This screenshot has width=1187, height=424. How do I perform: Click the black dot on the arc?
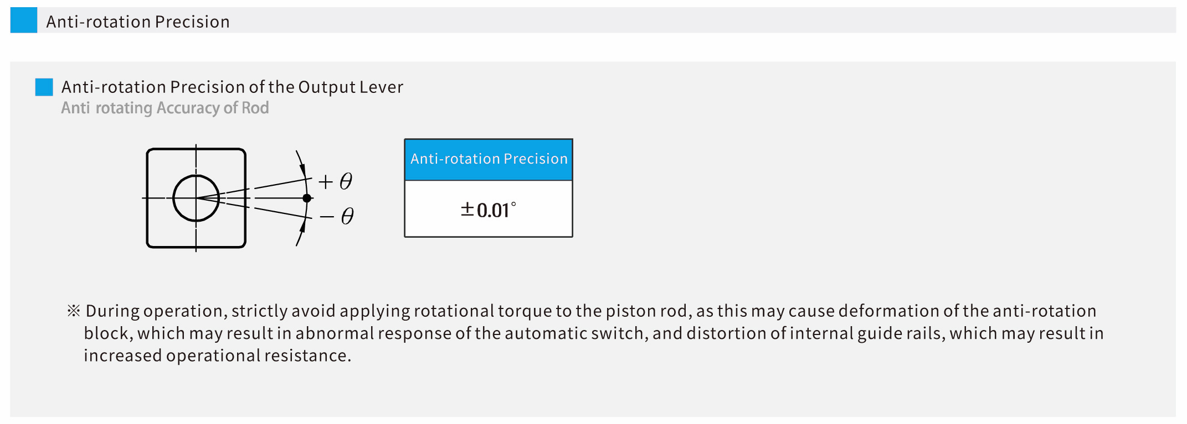pyautogui.click(x=307, y=198)
